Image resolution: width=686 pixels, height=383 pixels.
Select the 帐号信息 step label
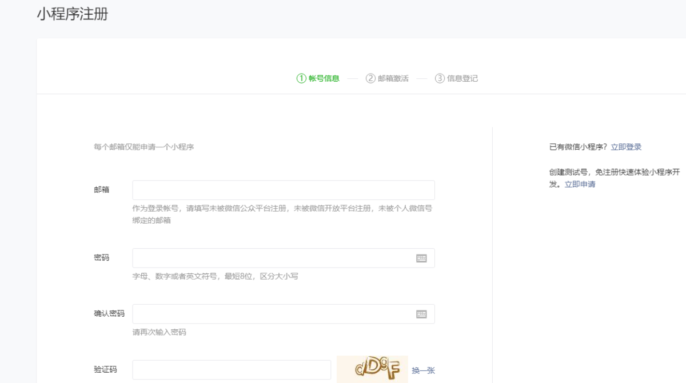coord(324,79)
